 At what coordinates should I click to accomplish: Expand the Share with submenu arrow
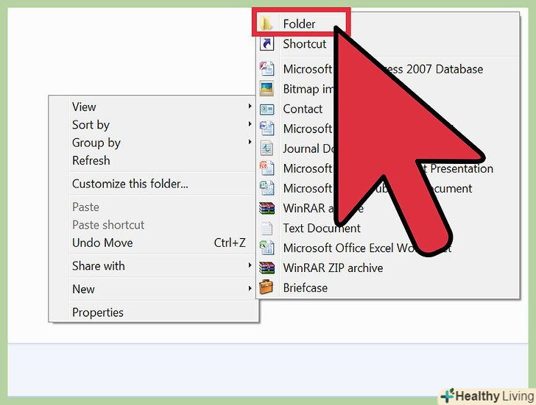pyautogui.click(x=250, y=265)
